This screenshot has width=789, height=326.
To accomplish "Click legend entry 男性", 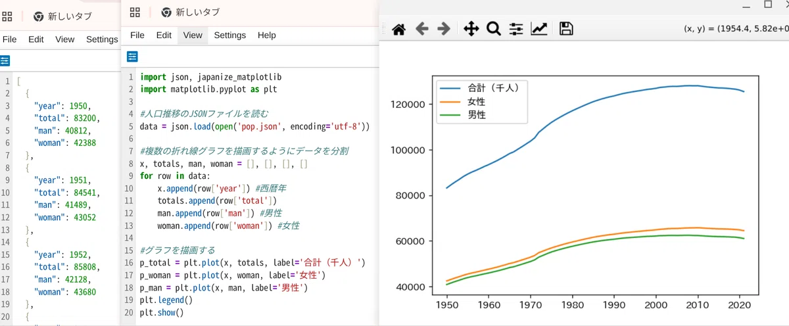I will pos(477,115).
